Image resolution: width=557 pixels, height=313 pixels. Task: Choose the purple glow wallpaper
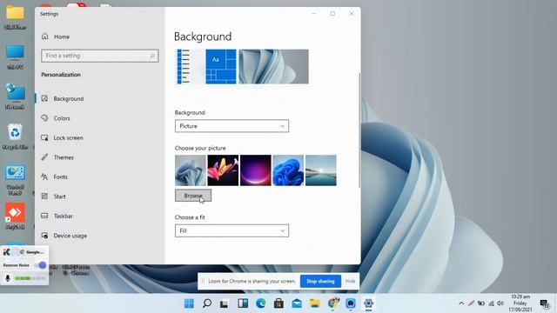255,170
